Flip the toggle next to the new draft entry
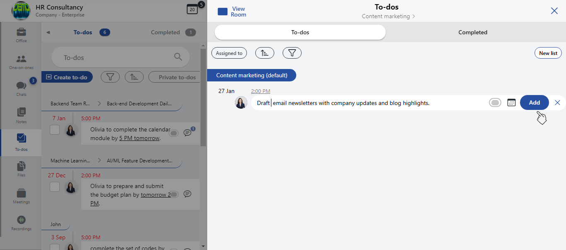Viewport: 566px width, 250px height. tap(495, 102)
